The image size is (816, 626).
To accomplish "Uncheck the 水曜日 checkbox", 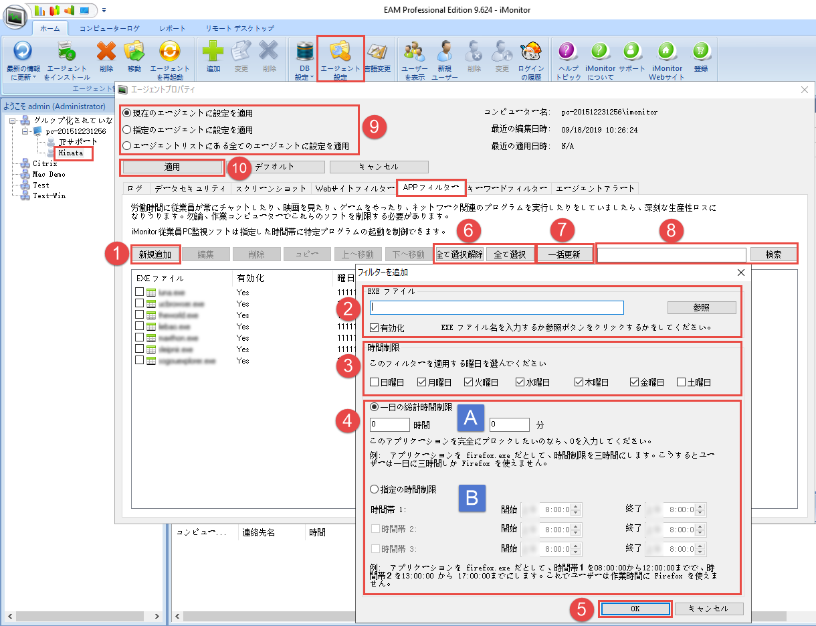I will [x=520, y=382].
